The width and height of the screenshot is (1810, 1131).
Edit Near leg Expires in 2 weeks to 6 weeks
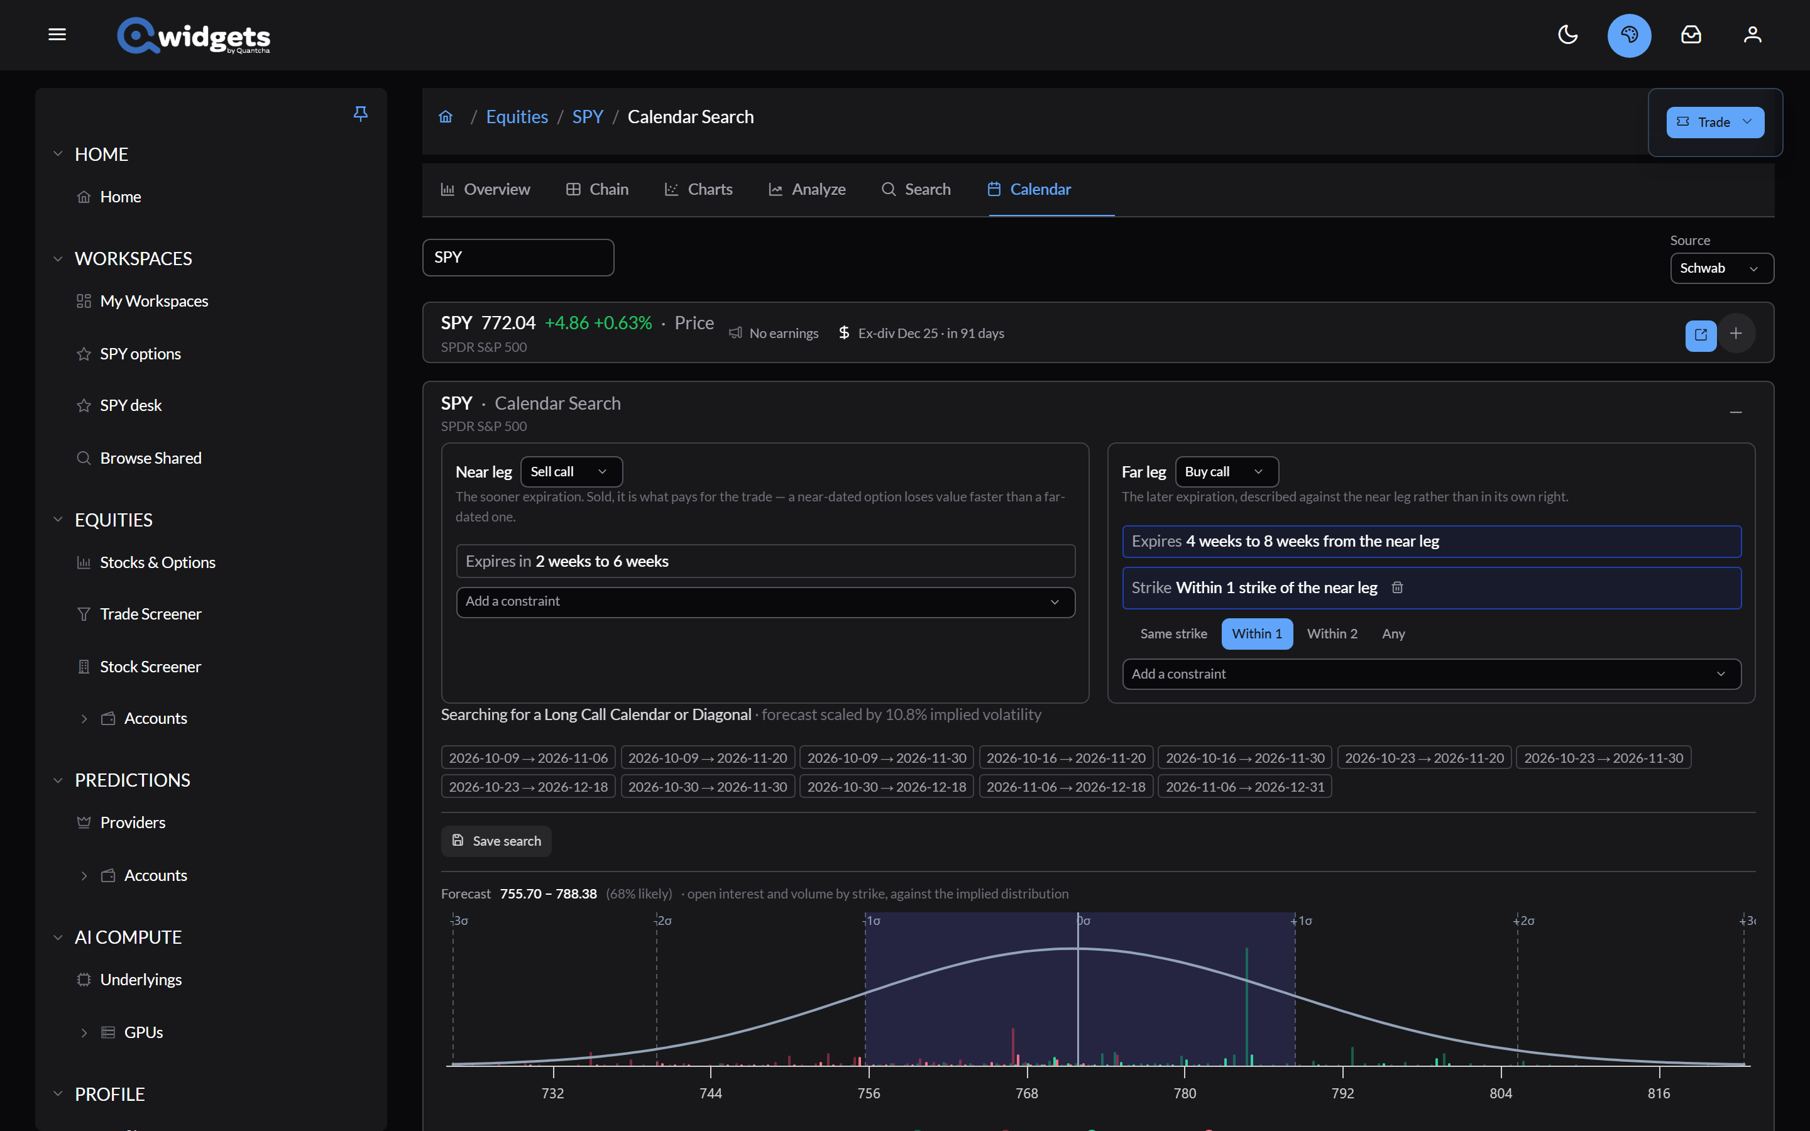pyautogui.click(x=765, y=562)
